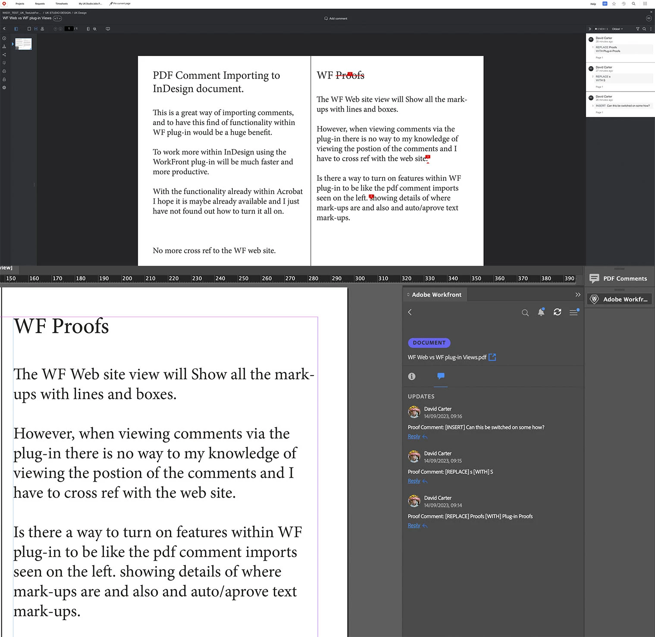Open the Requests menu item
The height and width of the screenshot is (637, 655).
(x=40, y=3)
